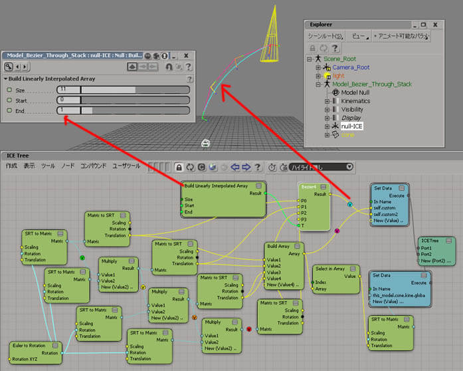Click the key icon in the property editor
Image resolution: width=463 pixels, height=371 pixels.
click(x=9, y=66)
